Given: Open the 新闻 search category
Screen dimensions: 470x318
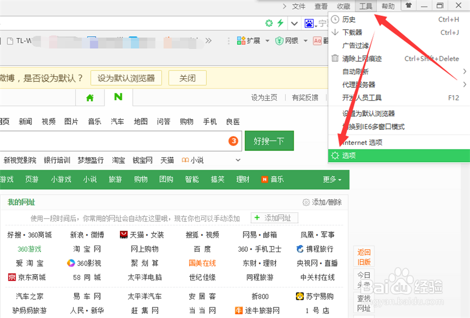Looking at the screenshot, I should point(25,121).
